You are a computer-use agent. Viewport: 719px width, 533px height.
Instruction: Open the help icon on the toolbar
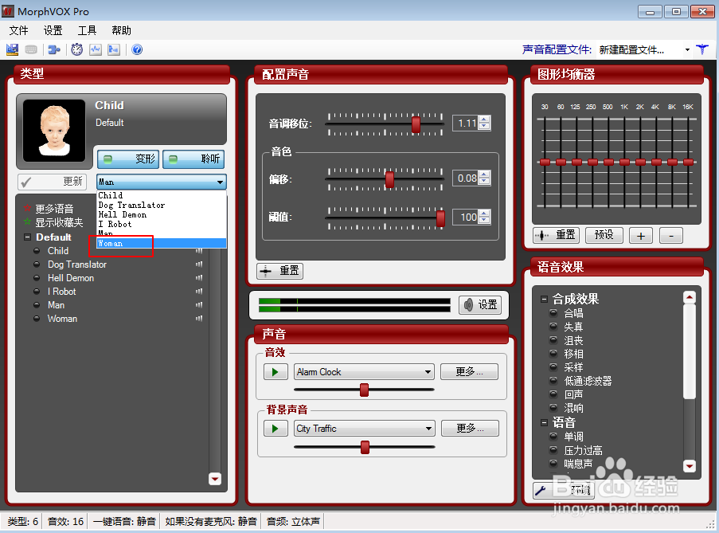137,49
